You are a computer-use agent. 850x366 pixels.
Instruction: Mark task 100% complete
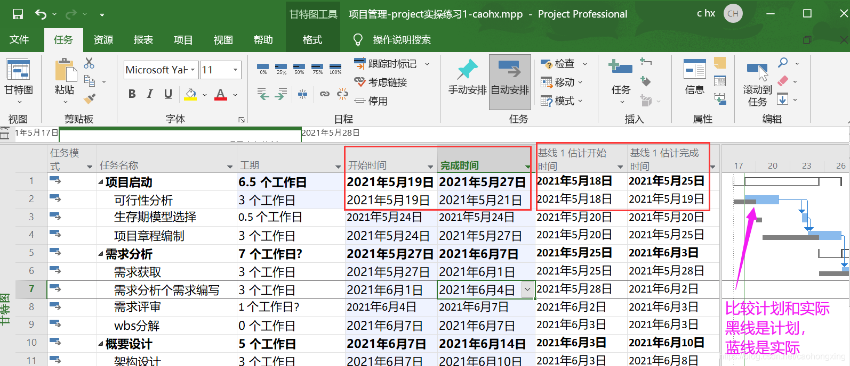pos(335,69)
